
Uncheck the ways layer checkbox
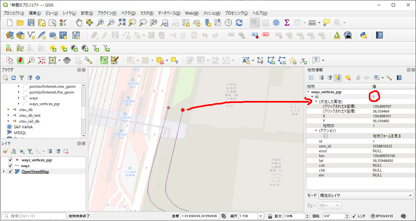click(10, 166)
